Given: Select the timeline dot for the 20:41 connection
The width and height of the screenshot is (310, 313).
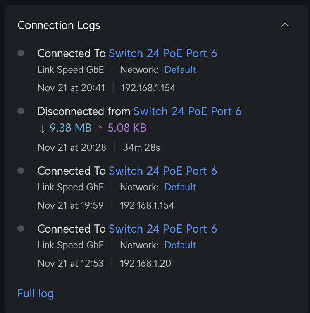Looking at the screenshot, I should 21,53.
